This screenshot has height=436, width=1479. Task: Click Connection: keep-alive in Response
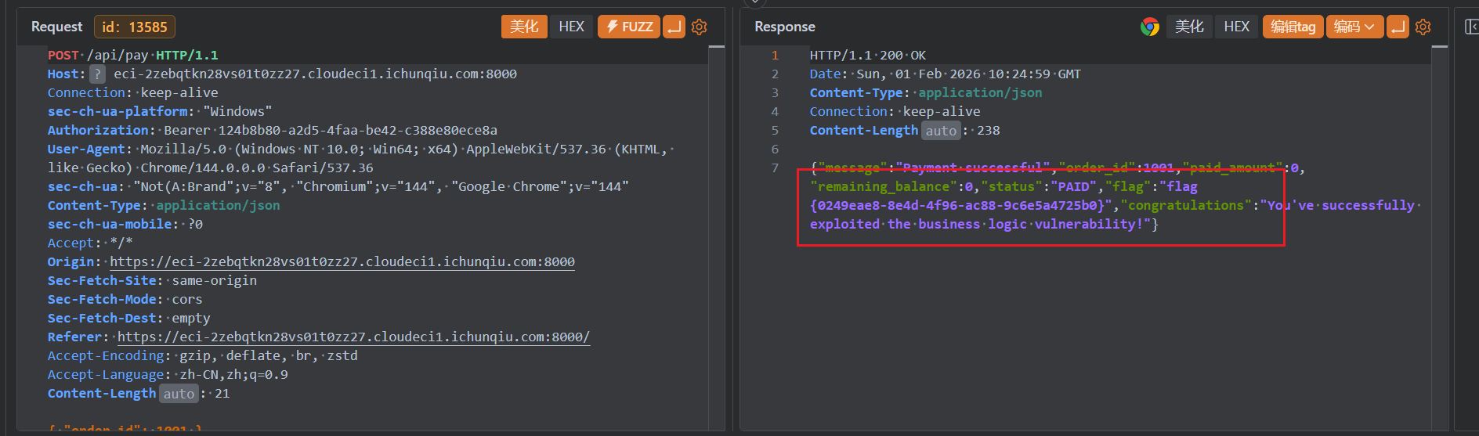tap(895, 111)
